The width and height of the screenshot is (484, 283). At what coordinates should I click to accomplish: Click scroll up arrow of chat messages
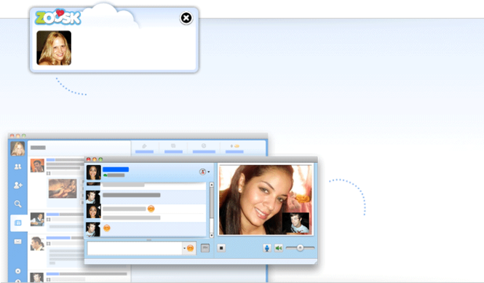[x=212, y=185]
